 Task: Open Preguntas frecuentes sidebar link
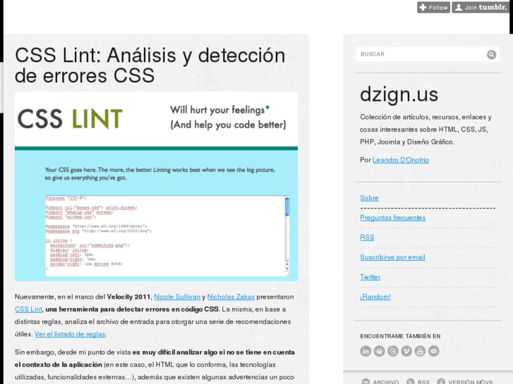393,218
